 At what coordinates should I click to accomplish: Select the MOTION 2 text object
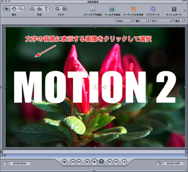click(x=95, y=87)
